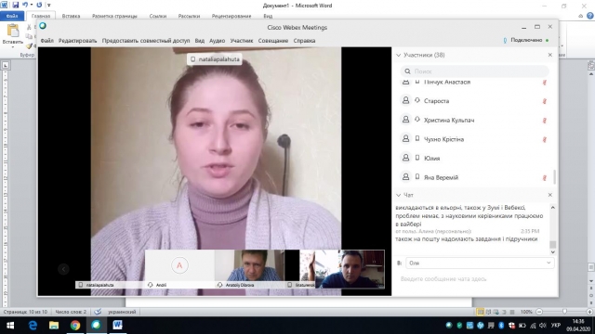Click headset audio icon next to Староста

417,100
